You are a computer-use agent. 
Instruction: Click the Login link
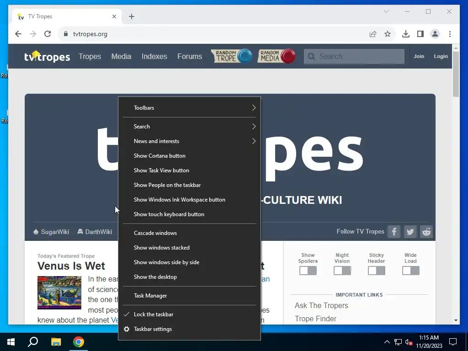[x=441, y=56]
